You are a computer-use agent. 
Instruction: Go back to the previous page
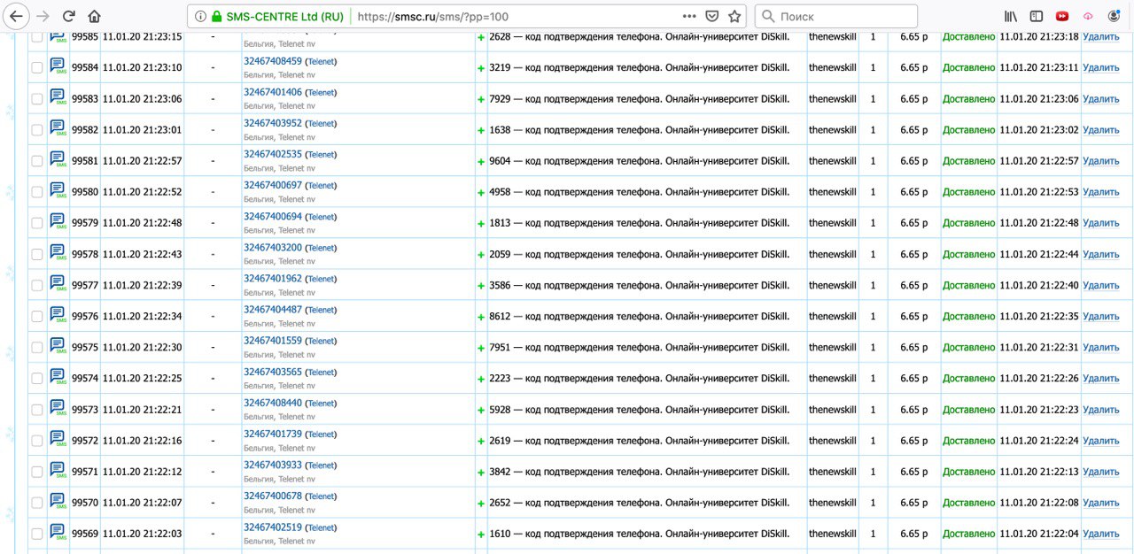[x=15, y=16]
